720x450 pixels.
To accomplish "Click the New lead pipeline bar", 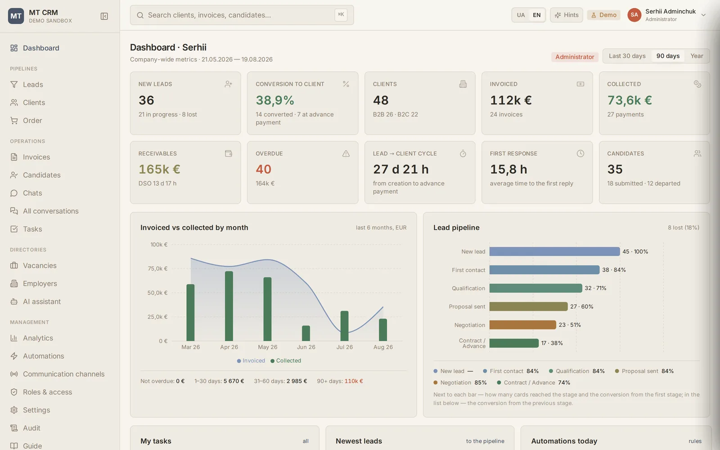I will click(x=554, y=252).
